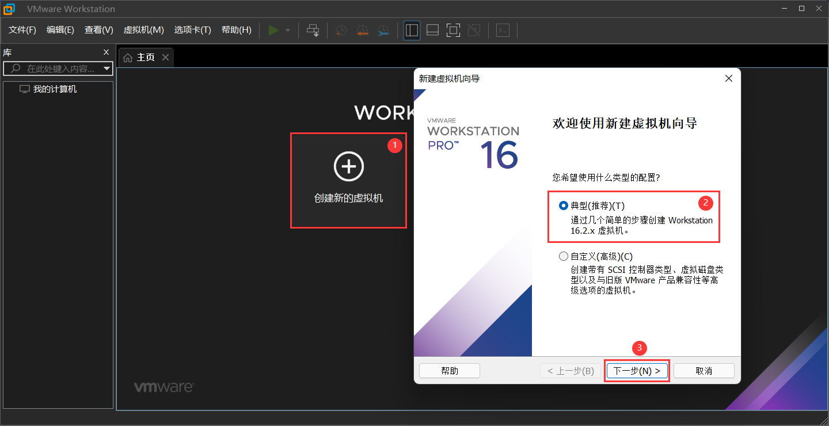The image size is (829, 426).
Task: Select the 典型(推荐)(T) radio button
Action: coord(564,206)
